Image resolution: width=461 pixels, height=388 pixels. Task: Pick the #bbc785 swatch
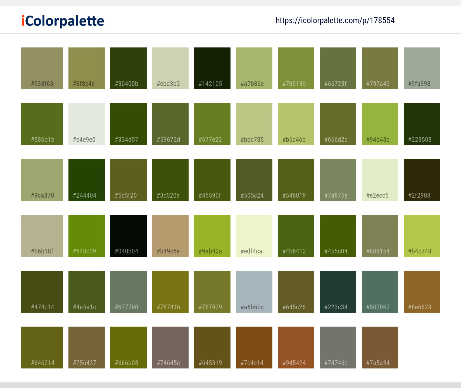(x=254, y=124)
